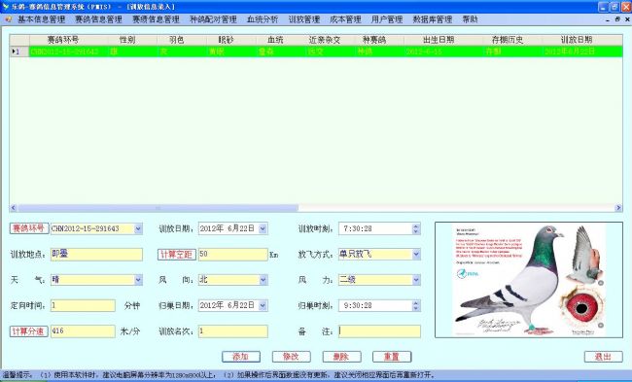
Task: Click the 删除 button
Action: (341, 357)
